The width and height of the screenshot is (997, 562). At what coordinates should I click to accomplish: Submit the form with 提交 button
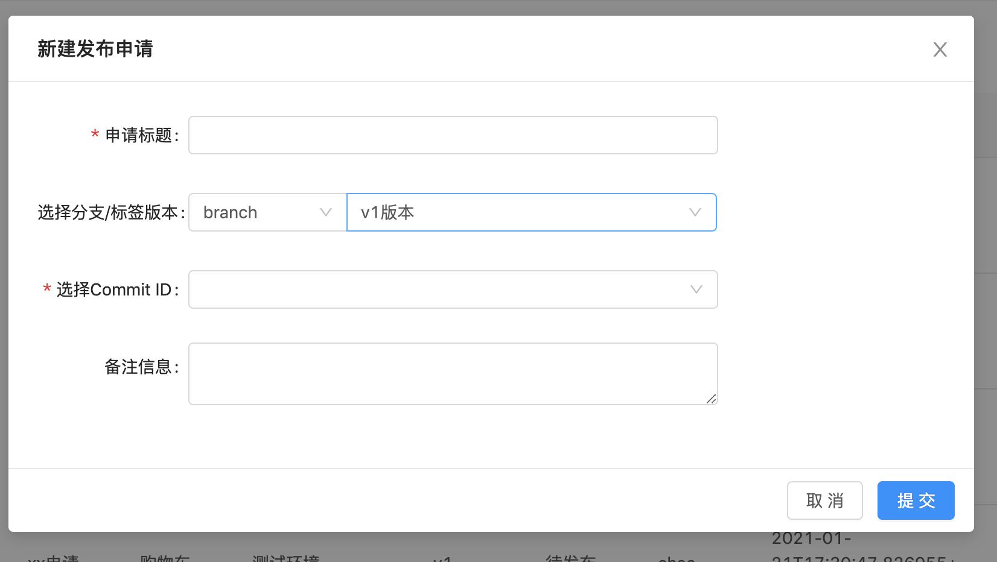[916, 500]
